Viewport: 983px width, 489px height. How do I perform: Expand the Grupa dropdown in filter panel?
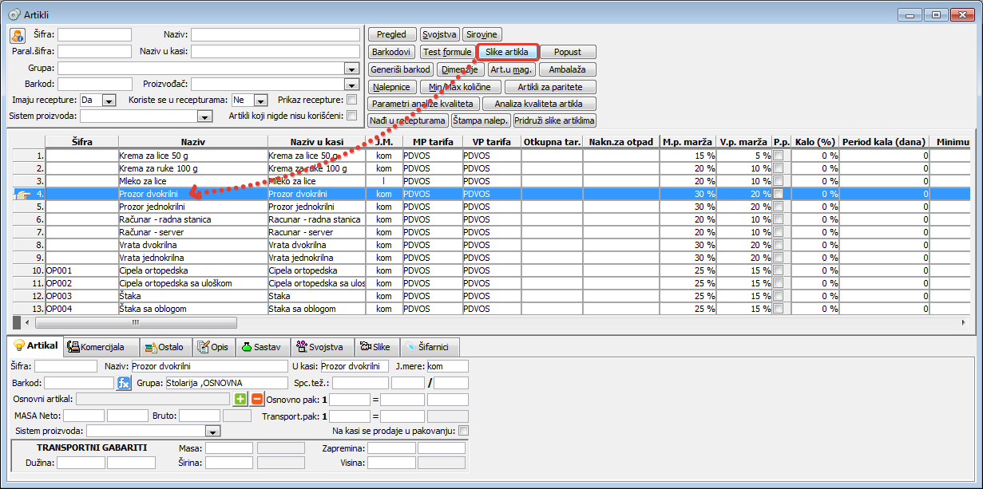click(351, 69)
